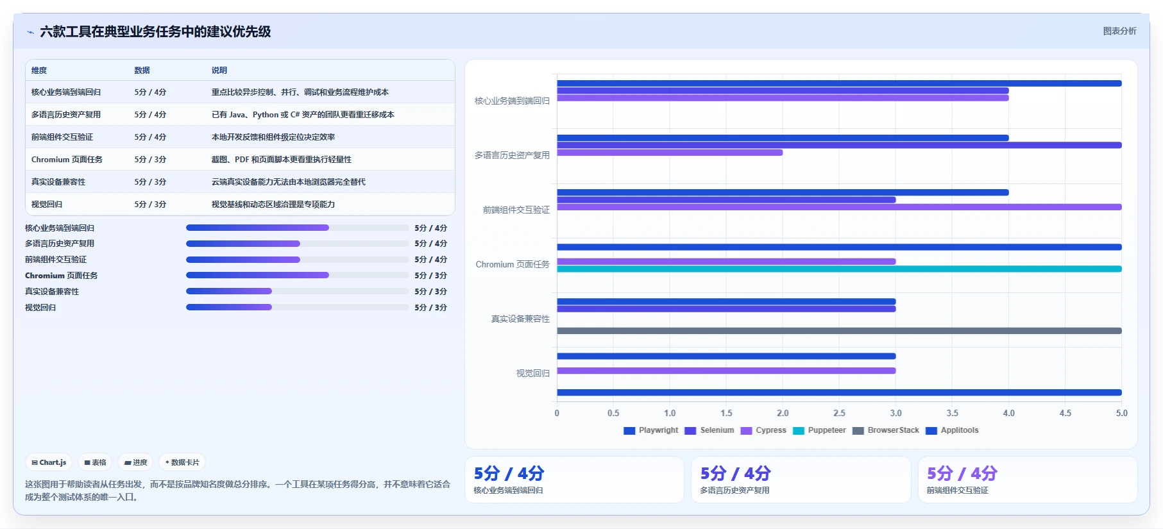Toggle the BrowserStack legend entry

pos(885,430)
